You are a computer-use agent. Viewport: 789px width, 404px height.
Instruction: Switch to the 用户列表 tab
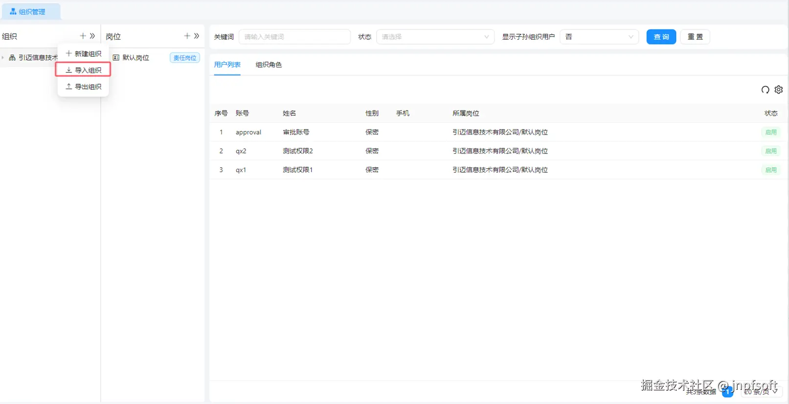[x=227, y=65]
